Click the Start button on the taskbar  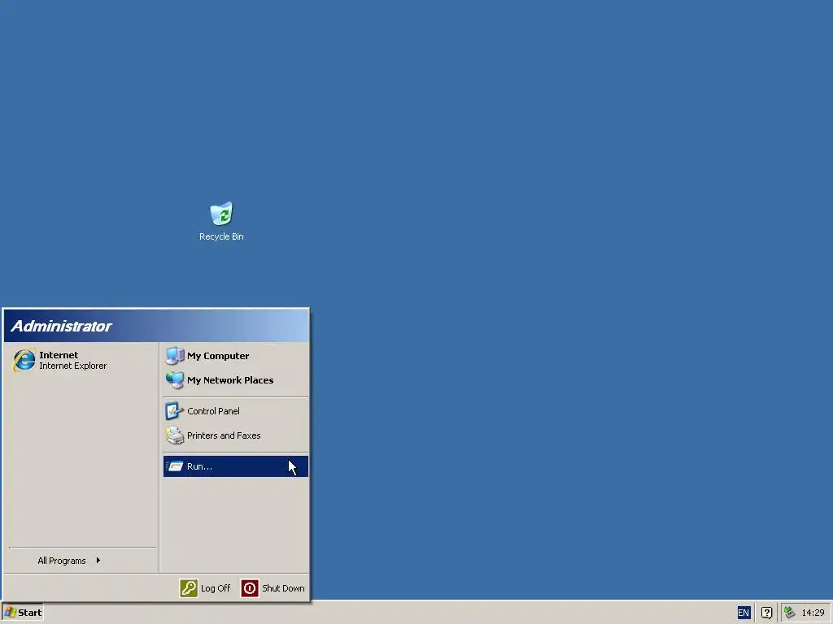point(23,613)
